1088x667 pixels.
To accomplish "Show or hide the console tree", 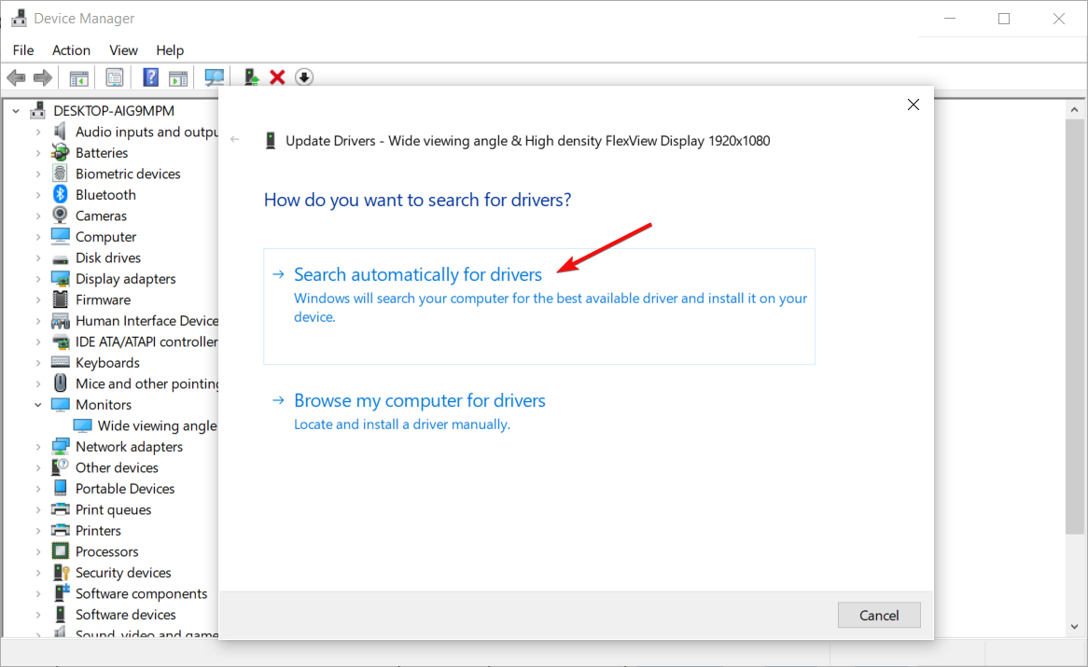I will click(x=78, y=77).
